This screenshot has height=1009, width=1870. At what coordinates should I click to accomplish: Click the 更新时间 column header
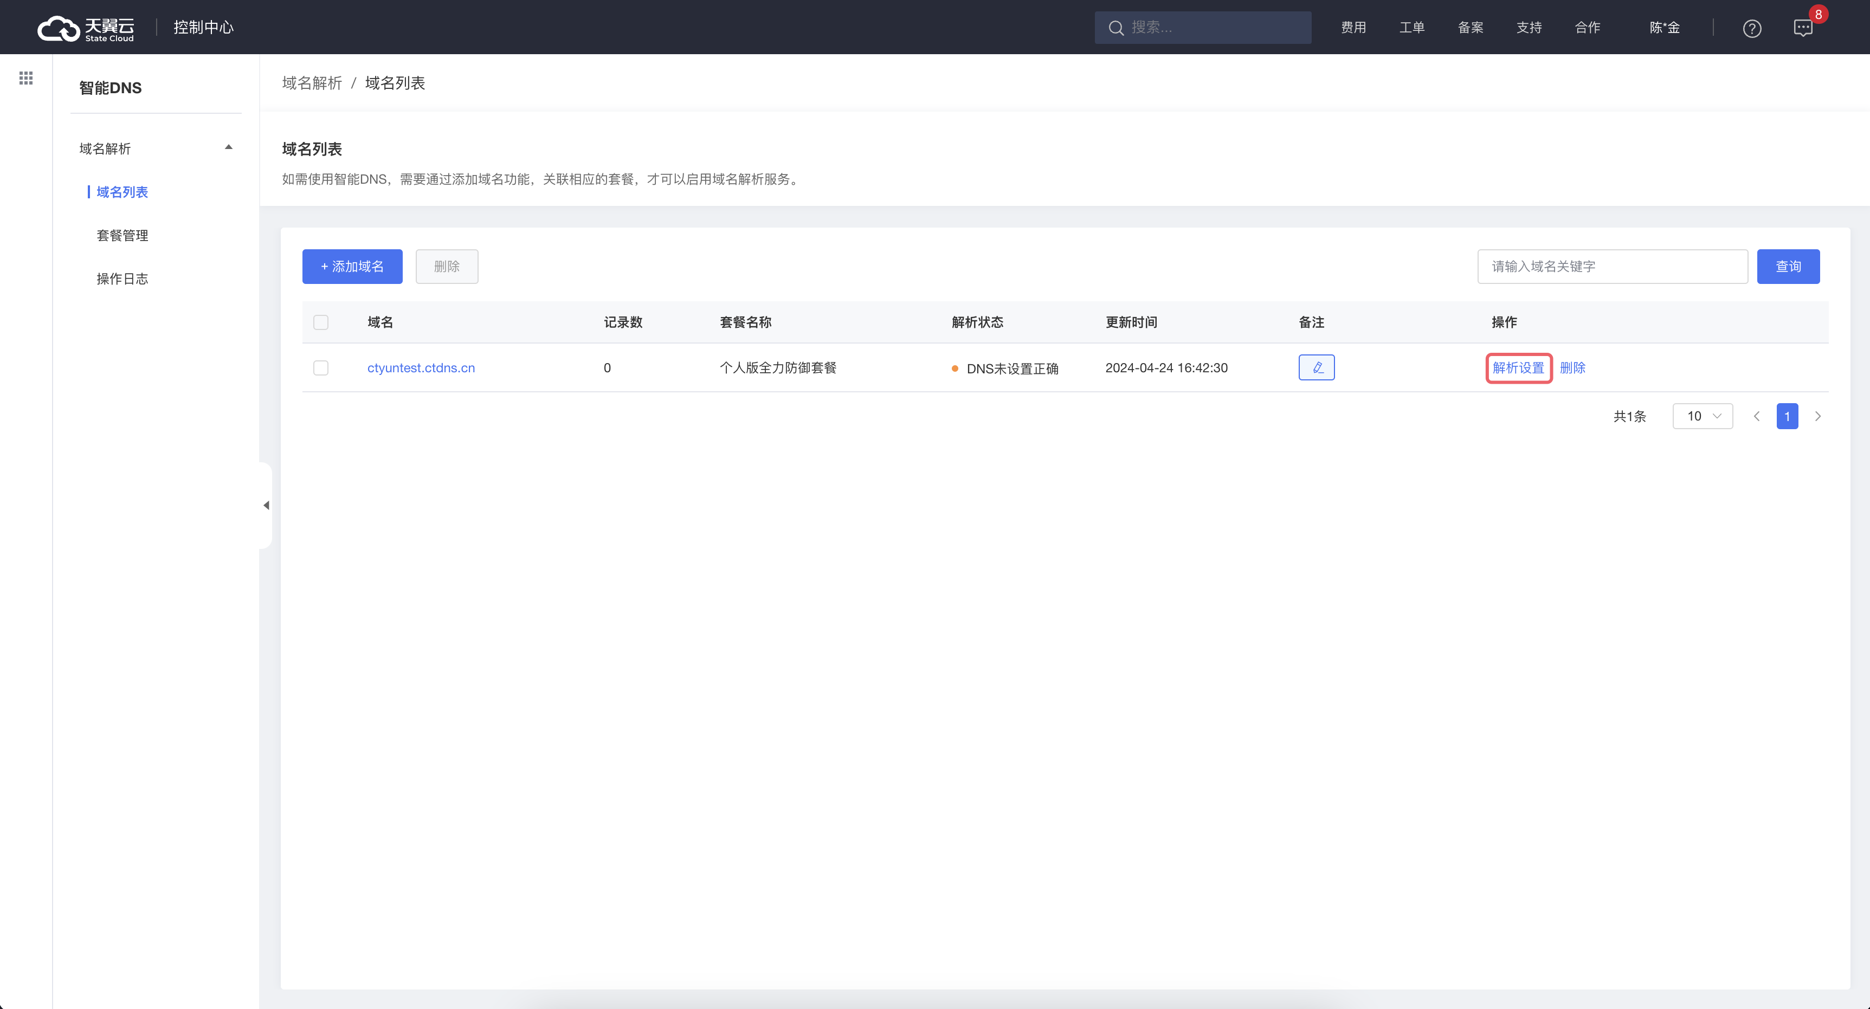tap(1131, 321)
